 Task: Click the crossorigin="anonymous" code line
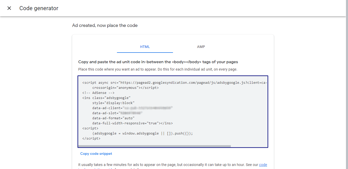[125, 88]
